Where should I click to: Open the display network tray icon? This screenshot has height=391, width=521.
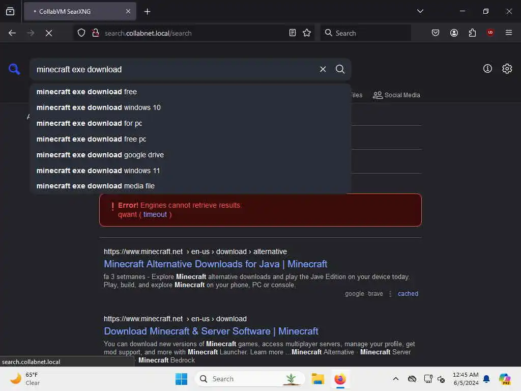(x=428, y=379)
